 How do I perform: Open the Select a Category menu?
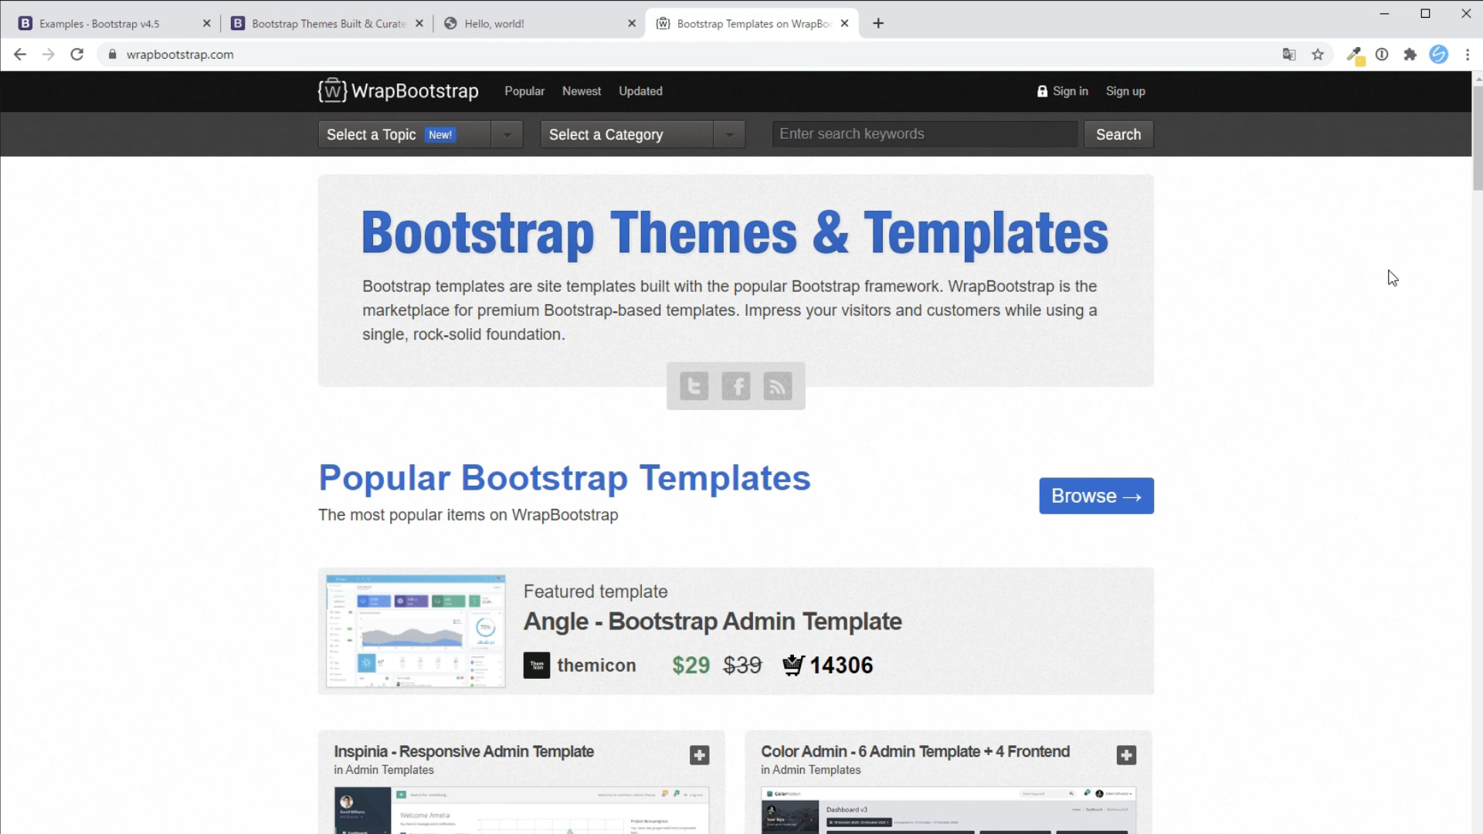[643, 134]
